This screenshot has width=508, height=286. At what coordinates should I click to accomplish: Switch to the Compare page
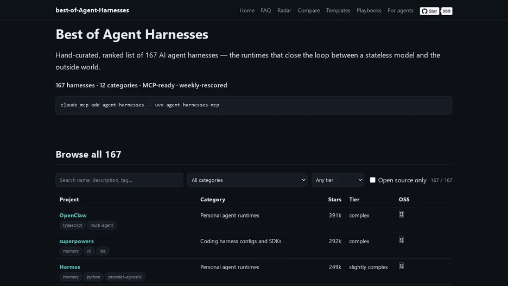coord(308,10)
